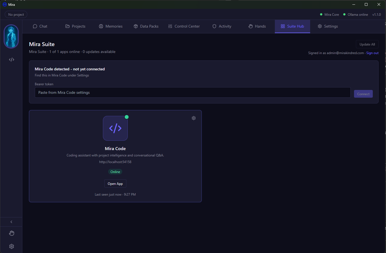Launch Mira Code with Open App
Screen dimensions: 386x253
[x=115, y=184]
